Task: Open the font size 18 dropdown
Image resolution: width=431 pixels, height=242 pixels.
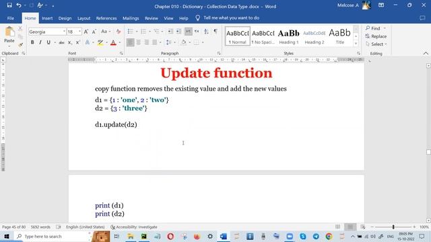Action: click(79, 32)
